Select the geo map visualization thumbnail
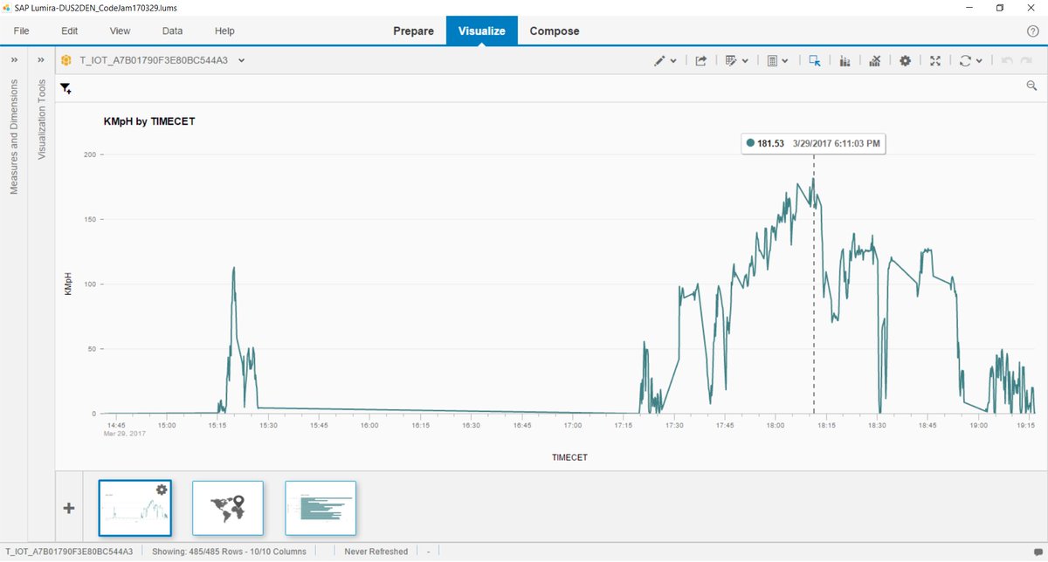Image resolution: width=1048 pixels, height=562 pixels. point(228,508)
